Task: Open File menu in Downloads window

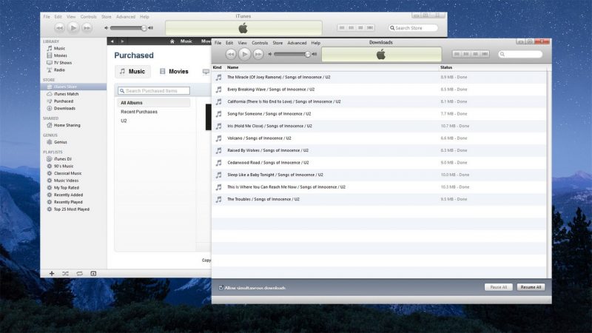Action: pos(218,43)
